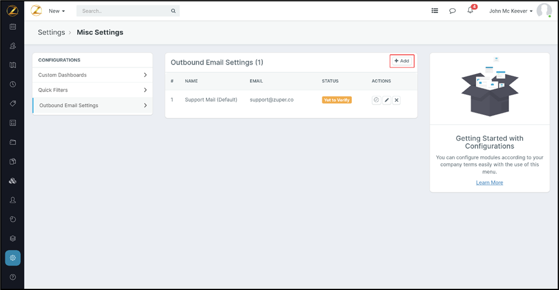Viewport: 559px width, 290px height.
Task: Click the EMAIL column header
Action: [256, 81]
